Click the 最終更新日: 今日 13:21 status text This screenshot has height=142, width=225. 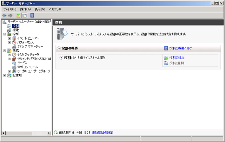[x=74, y=133]
